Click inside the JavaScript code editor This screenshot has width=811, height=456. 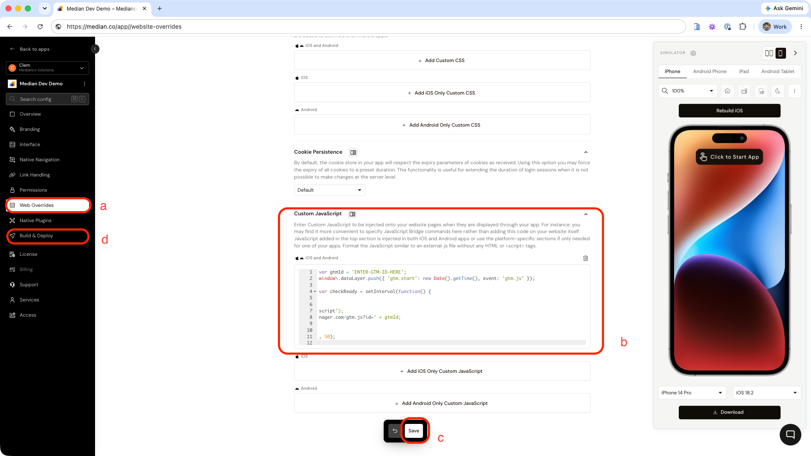tap(442, 307)
